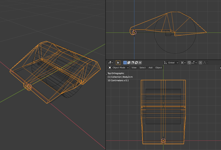
Task: Click the object origin in top orthographic view
Action: pos(163,140)
